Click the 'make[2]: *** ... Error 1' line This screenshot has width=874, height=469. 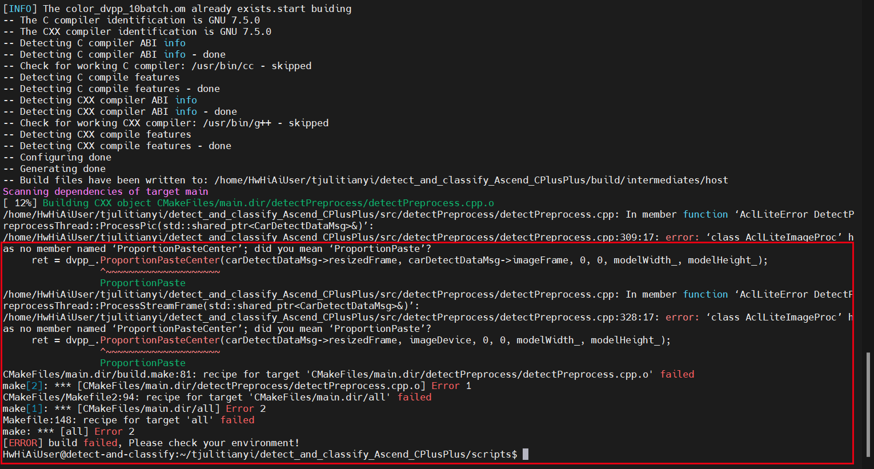click(237, 386)
